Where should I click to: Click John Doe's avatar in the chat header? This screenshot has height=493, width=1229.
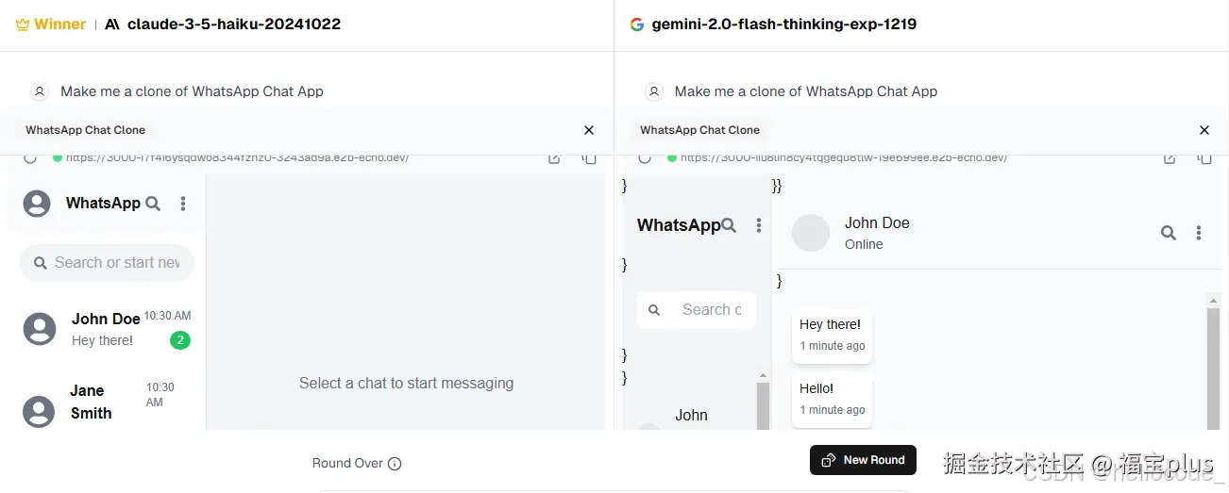(x=811, y=233)
